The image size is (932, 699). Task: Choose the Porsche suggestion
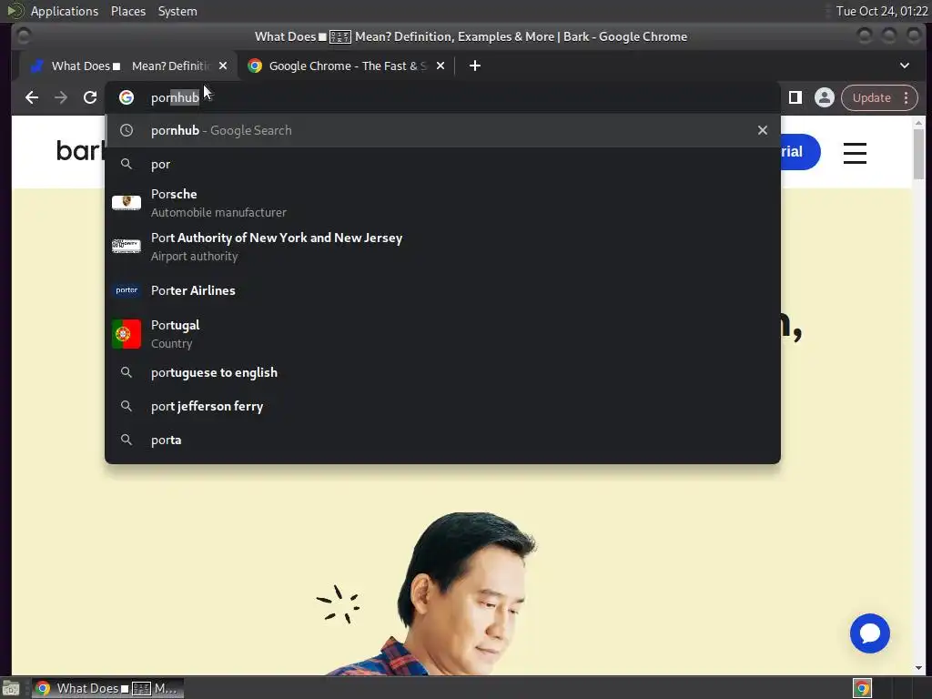coord(442,203)
